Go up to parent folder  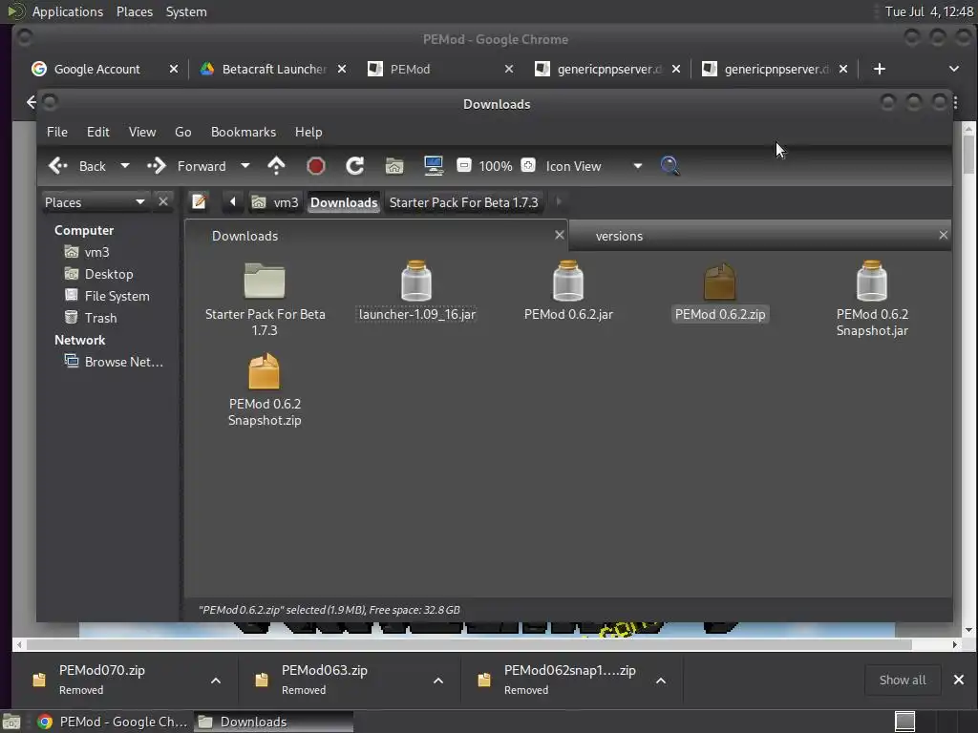[276, 166]
